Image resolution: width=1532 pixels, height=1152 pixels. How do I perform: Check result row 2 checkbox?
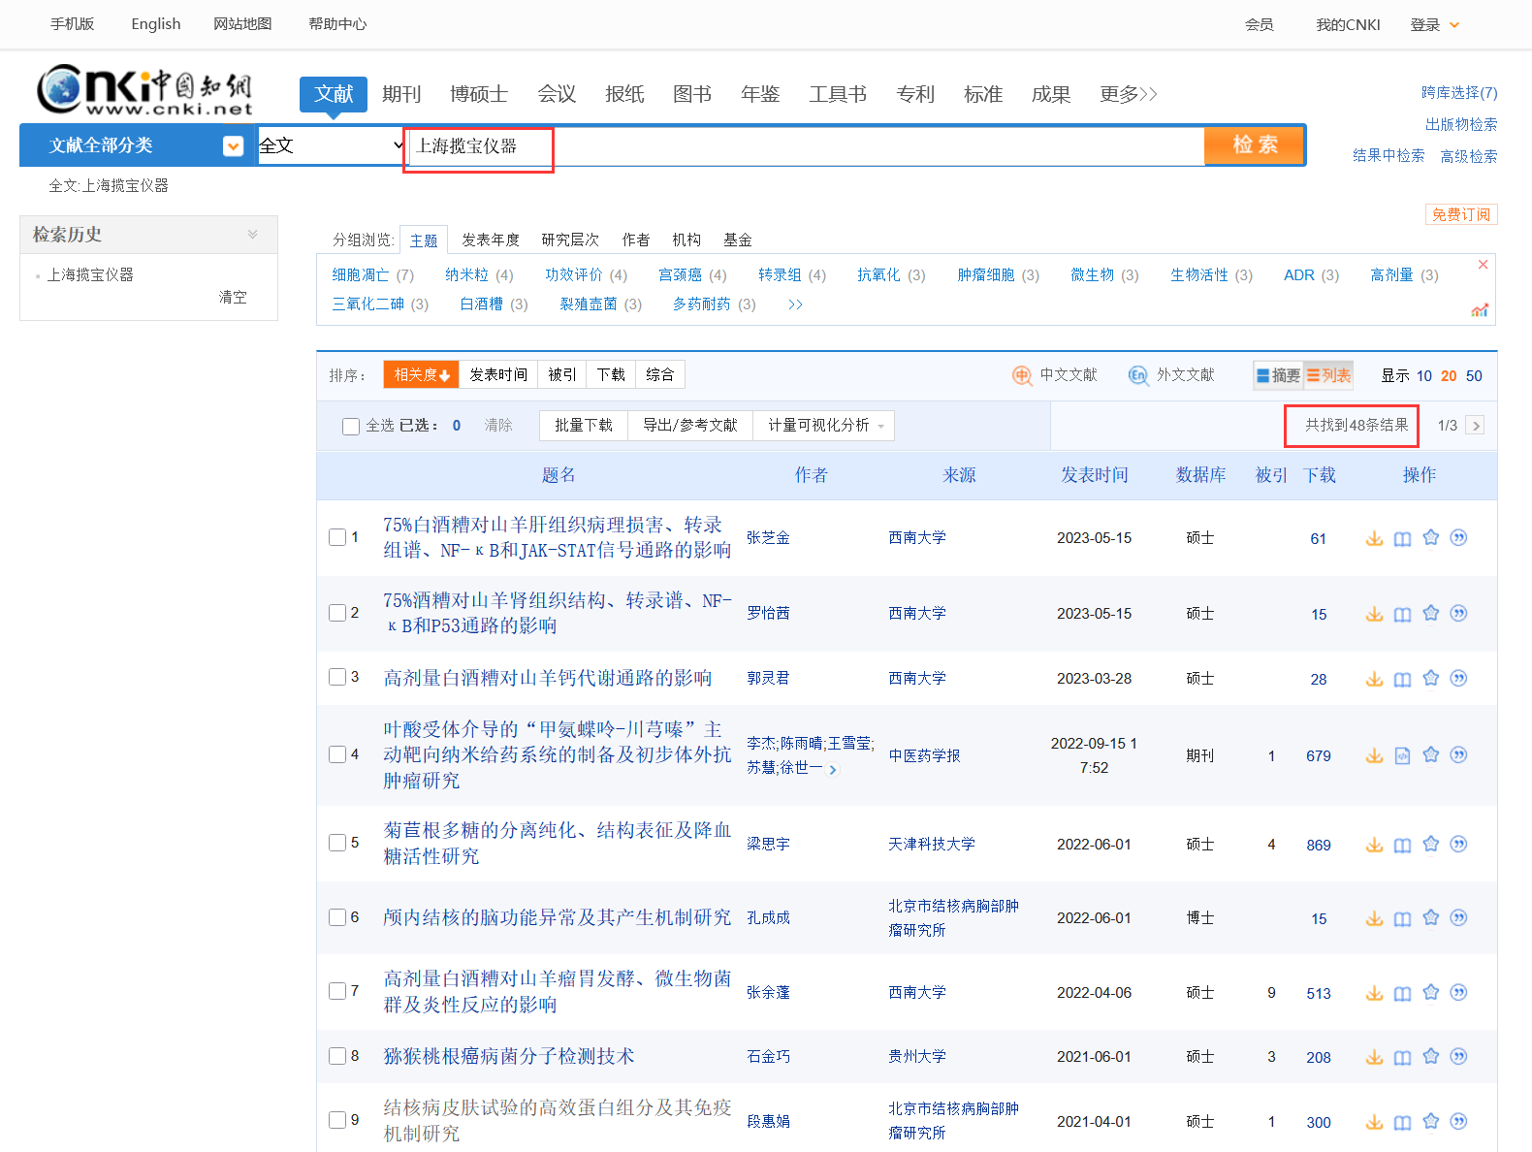[x=337, y=613]
